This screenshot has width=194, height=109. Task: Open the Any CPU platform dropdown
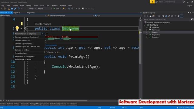[x=45, y=9]
